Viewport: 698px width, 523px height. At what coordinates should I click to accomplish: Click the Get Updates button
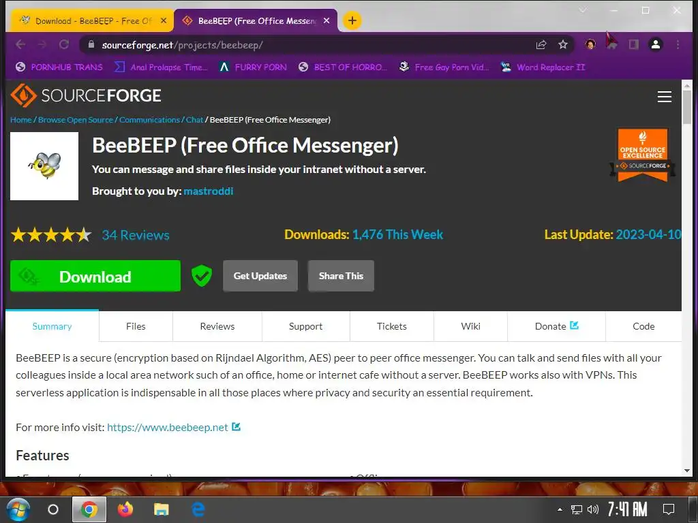260,276
